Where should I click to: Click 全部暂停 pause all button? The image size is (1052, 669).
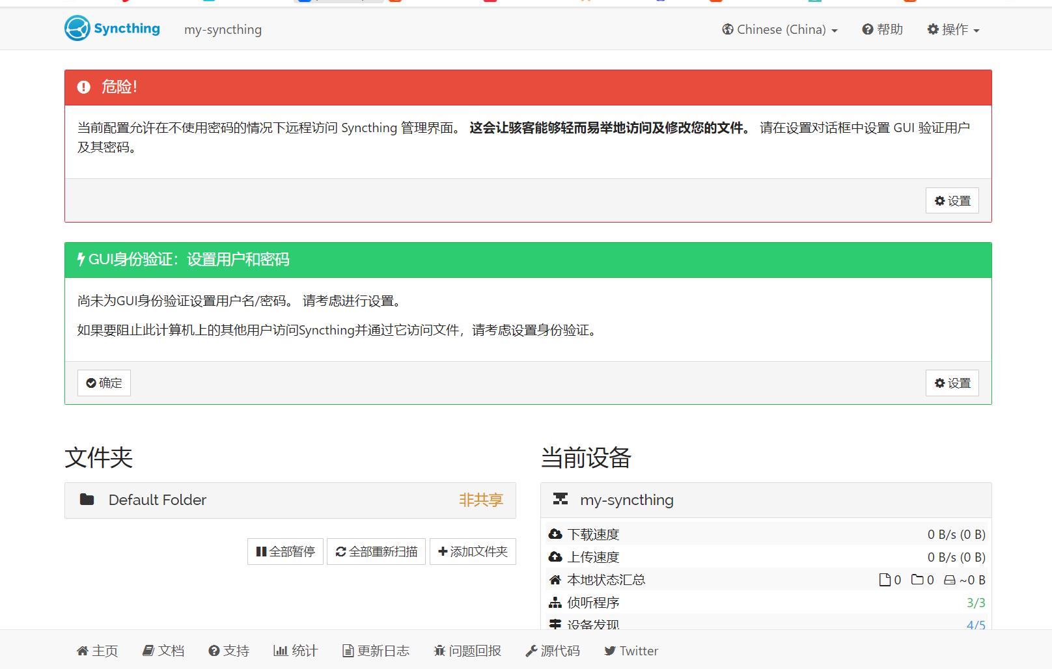[x=285, y=551]
